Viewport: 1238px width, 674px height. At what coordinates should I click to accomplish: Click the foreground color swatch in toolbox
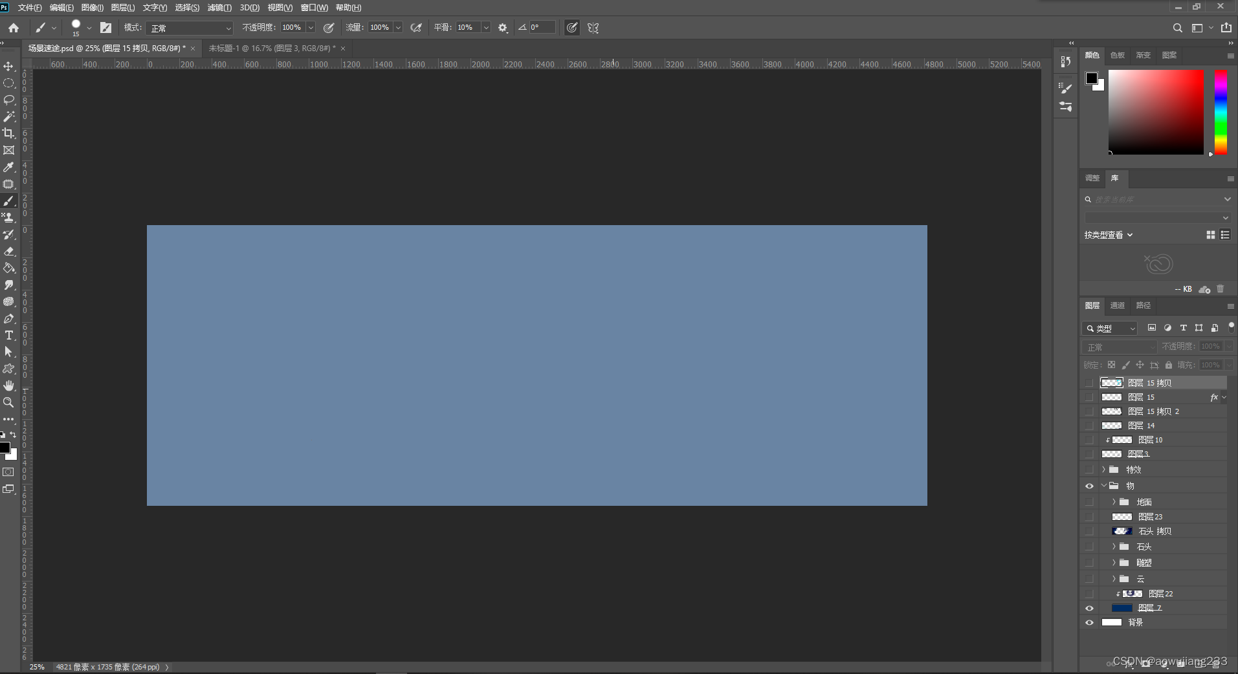point(5,448)
